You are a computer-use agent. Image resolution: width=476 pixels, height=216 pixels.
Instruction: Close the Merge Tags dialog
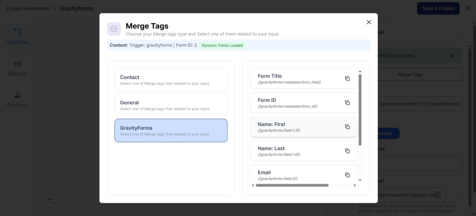(369, 22)
